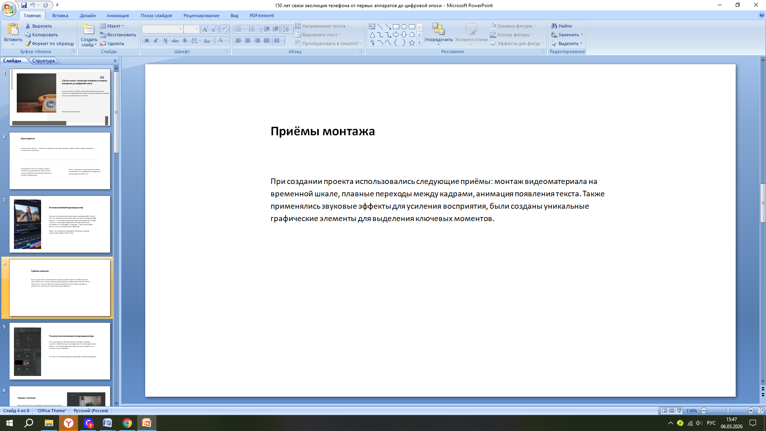The width and height of the screenshot is (766, 431).
Task: Fit slide to current window icon
Action: tap(760, 411)
